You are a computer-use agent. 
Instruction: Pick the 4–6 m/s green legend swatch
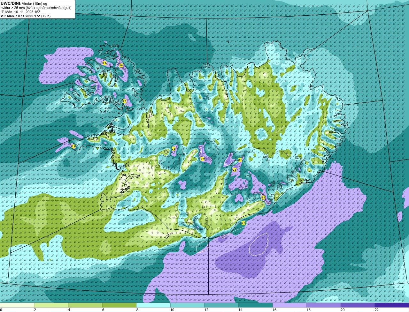pyautogui.click(x=85, y=305)
